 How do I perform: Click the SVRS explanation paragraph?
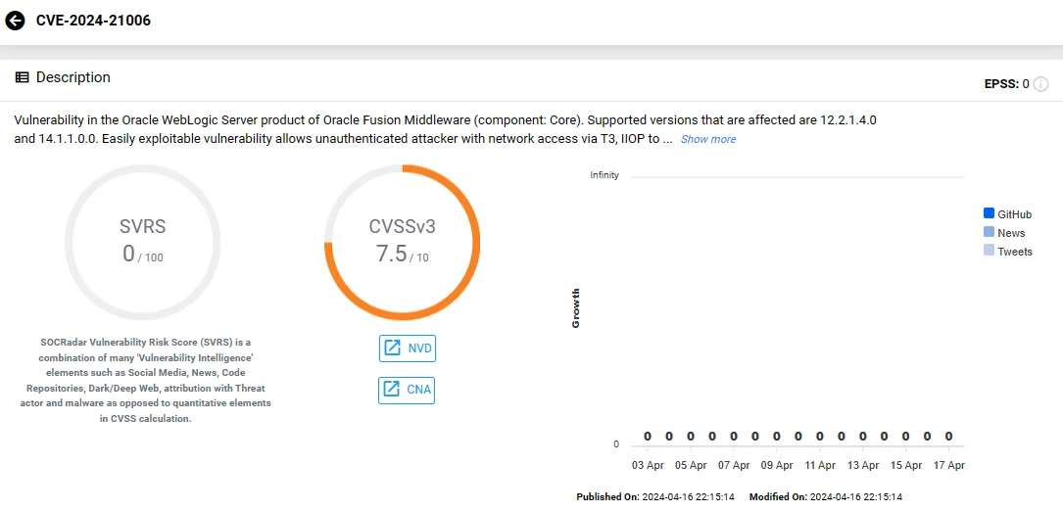click(x=148, y=380)
